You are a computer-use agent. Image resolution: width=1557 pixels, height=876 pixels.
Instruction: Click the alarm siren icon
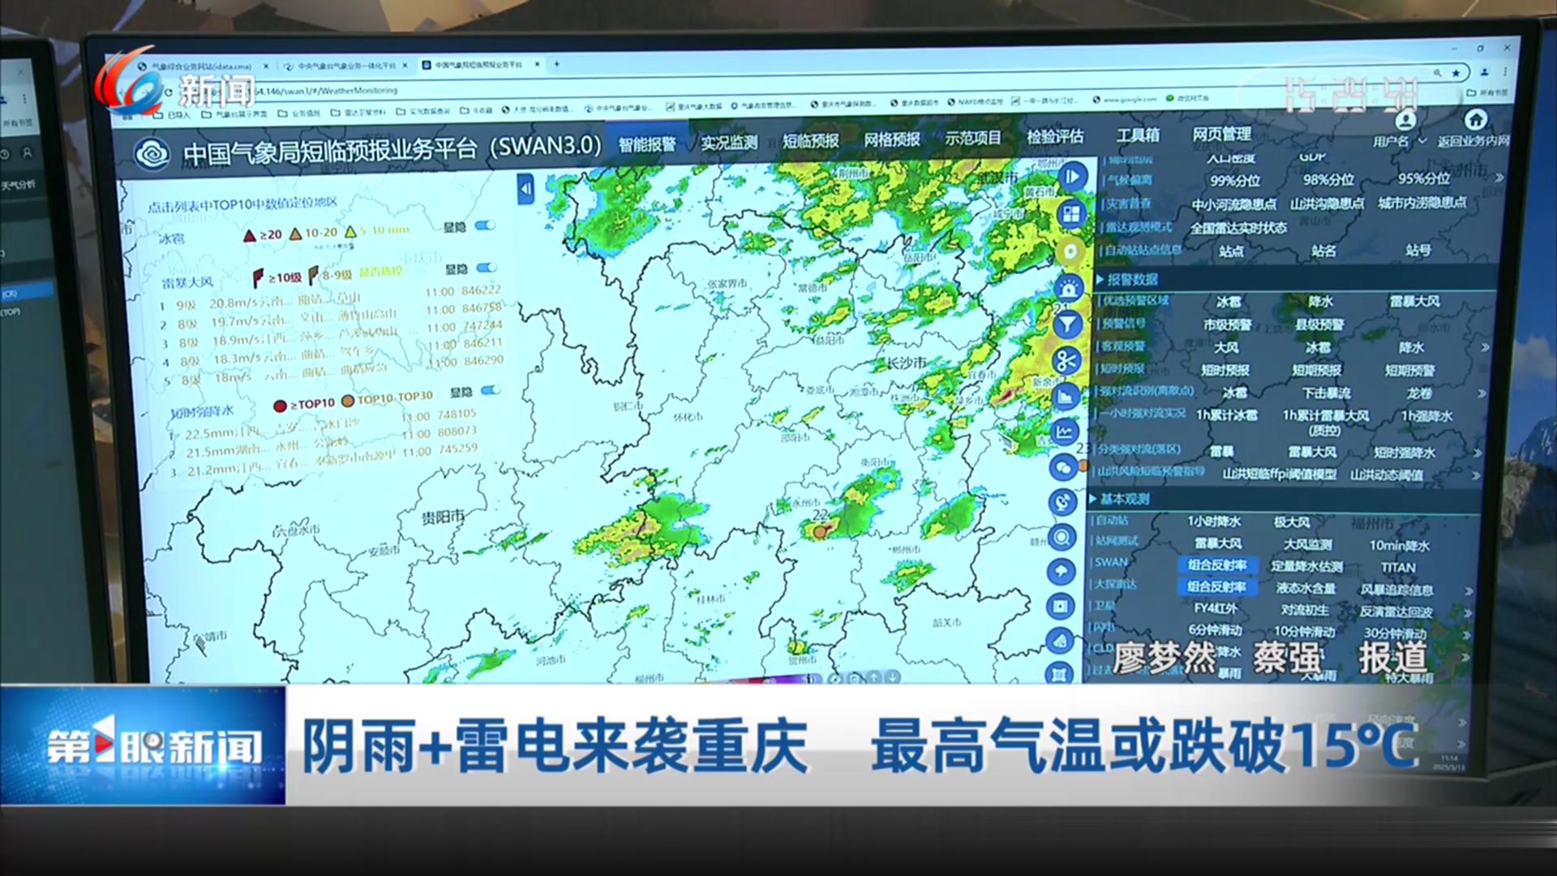[1069, 288]
